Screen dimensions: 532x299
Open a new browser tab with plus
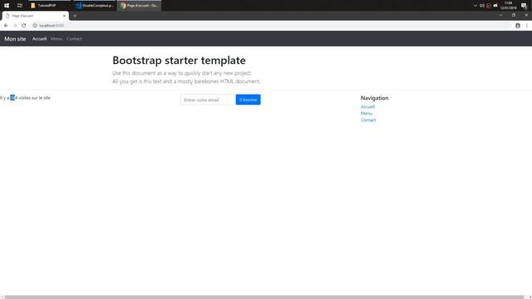[75, 16]
